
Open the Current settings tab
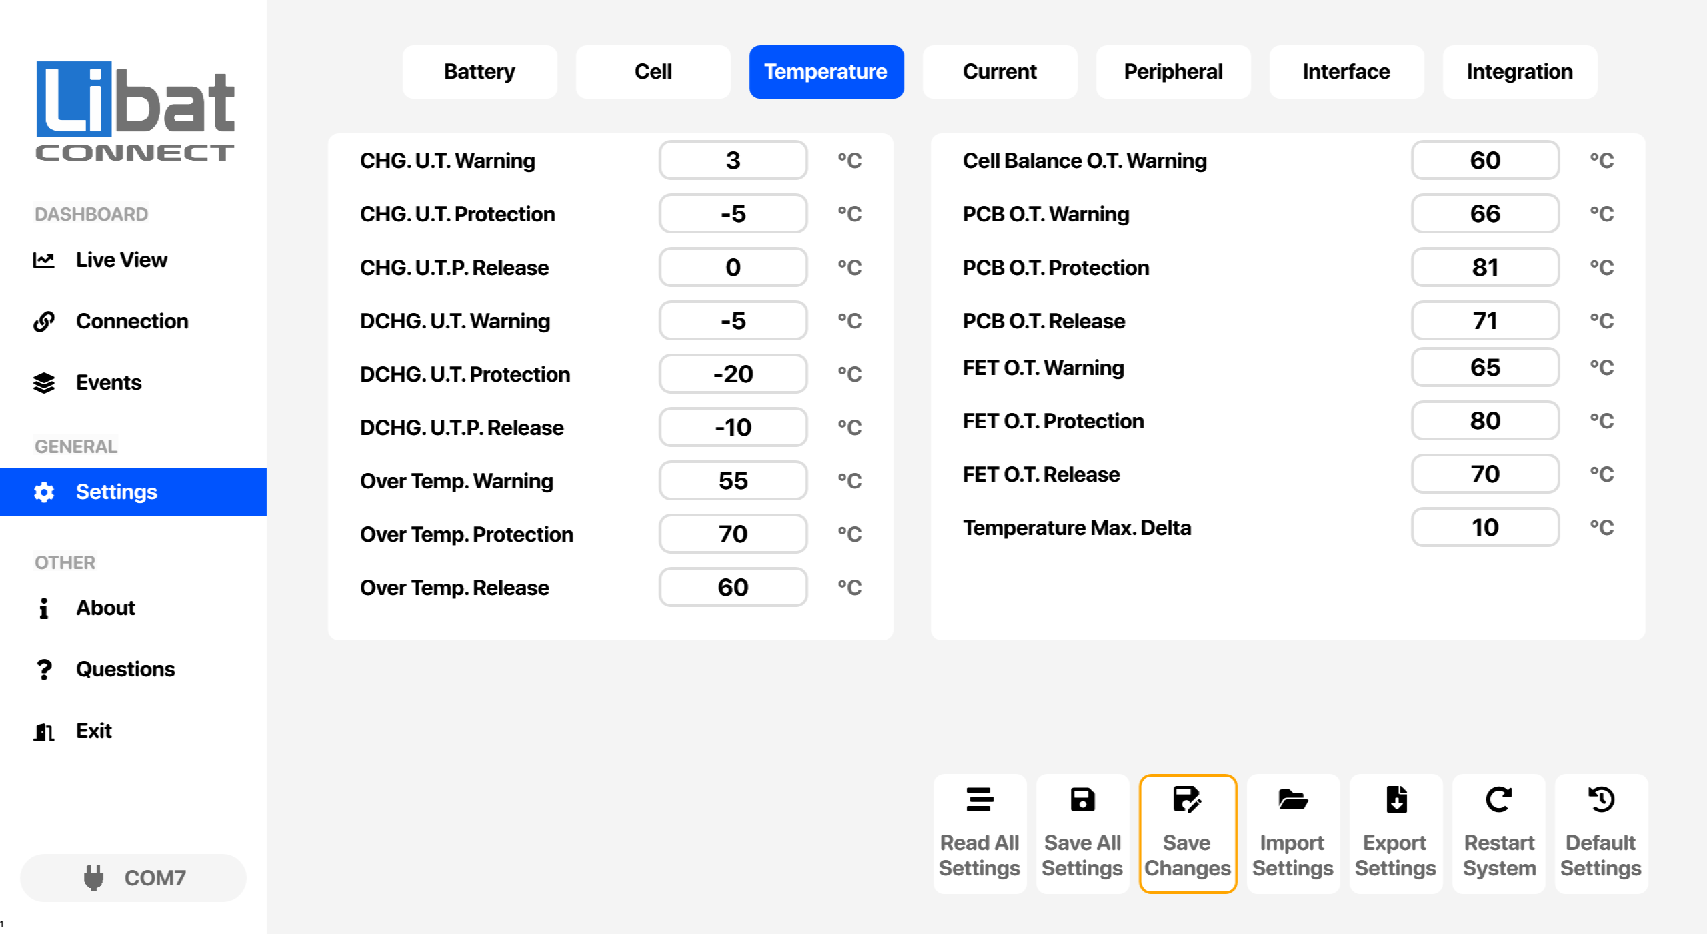(1000, 72)
